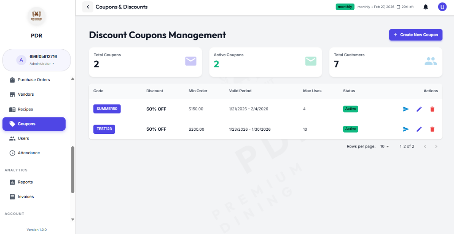Image resolution: width=454 pixels, height=234 pixels.
Task: Click the sidebar scroll down arrow
Action: click(x=73, y=219)
